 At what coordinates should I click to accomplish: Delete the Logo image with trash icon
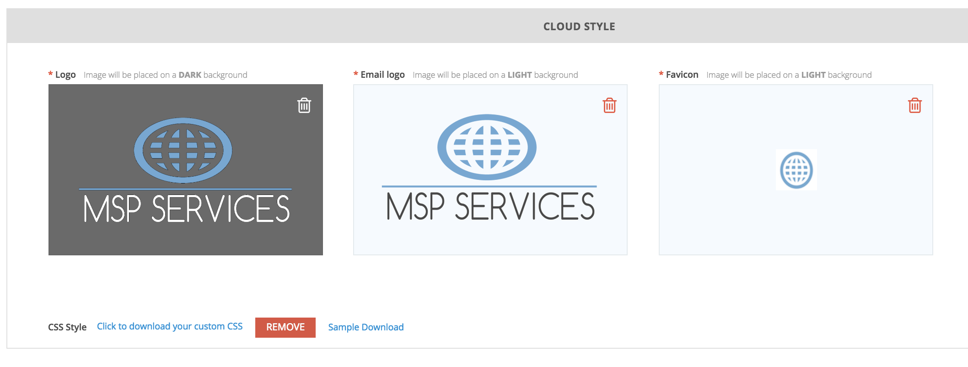(304, 105)
